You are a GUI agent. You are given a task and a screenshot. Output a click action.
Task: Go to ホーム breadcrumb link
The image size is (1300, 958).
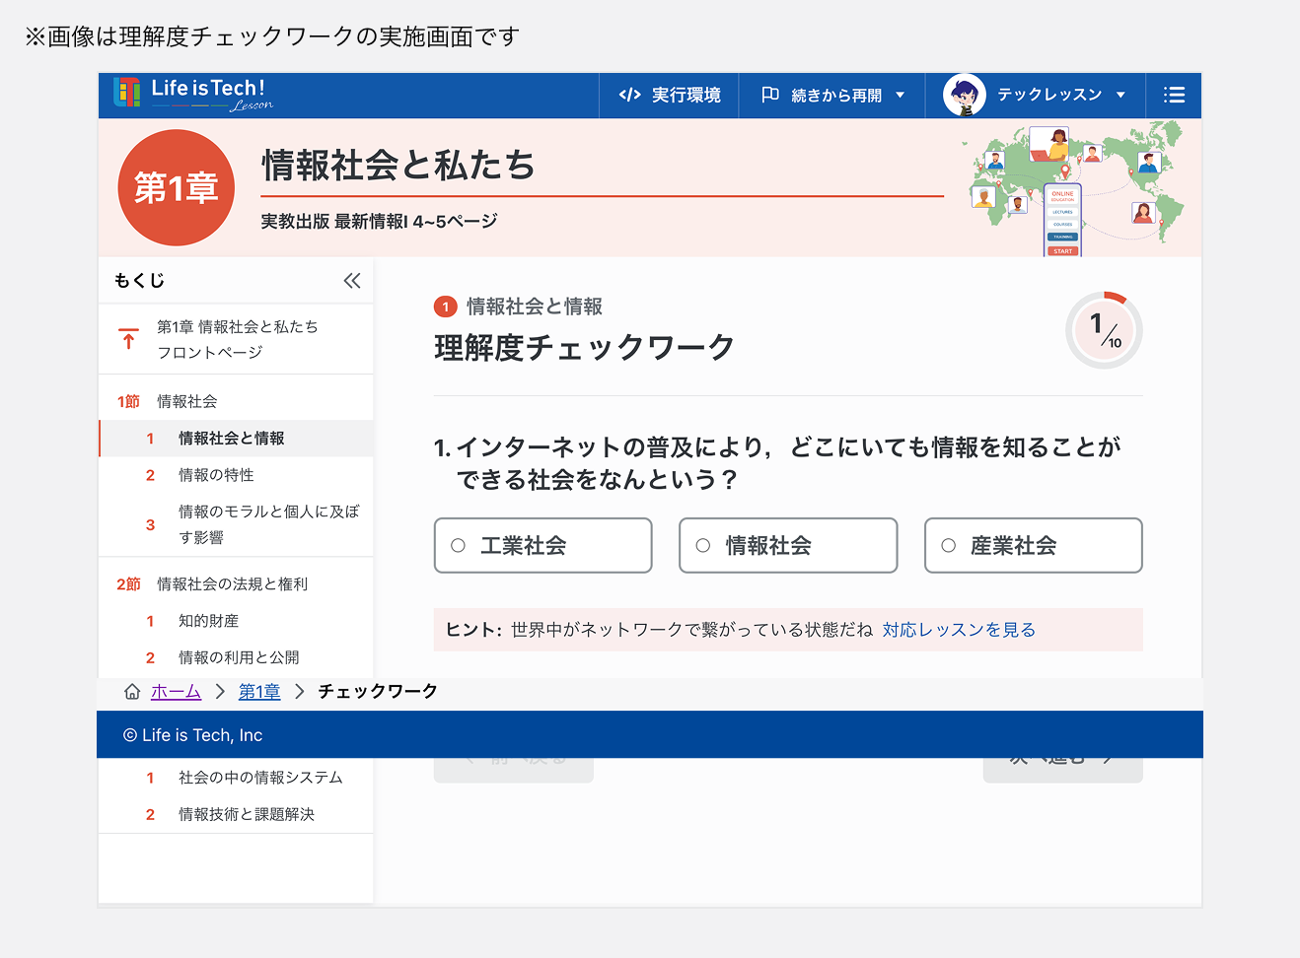point(176,692)
